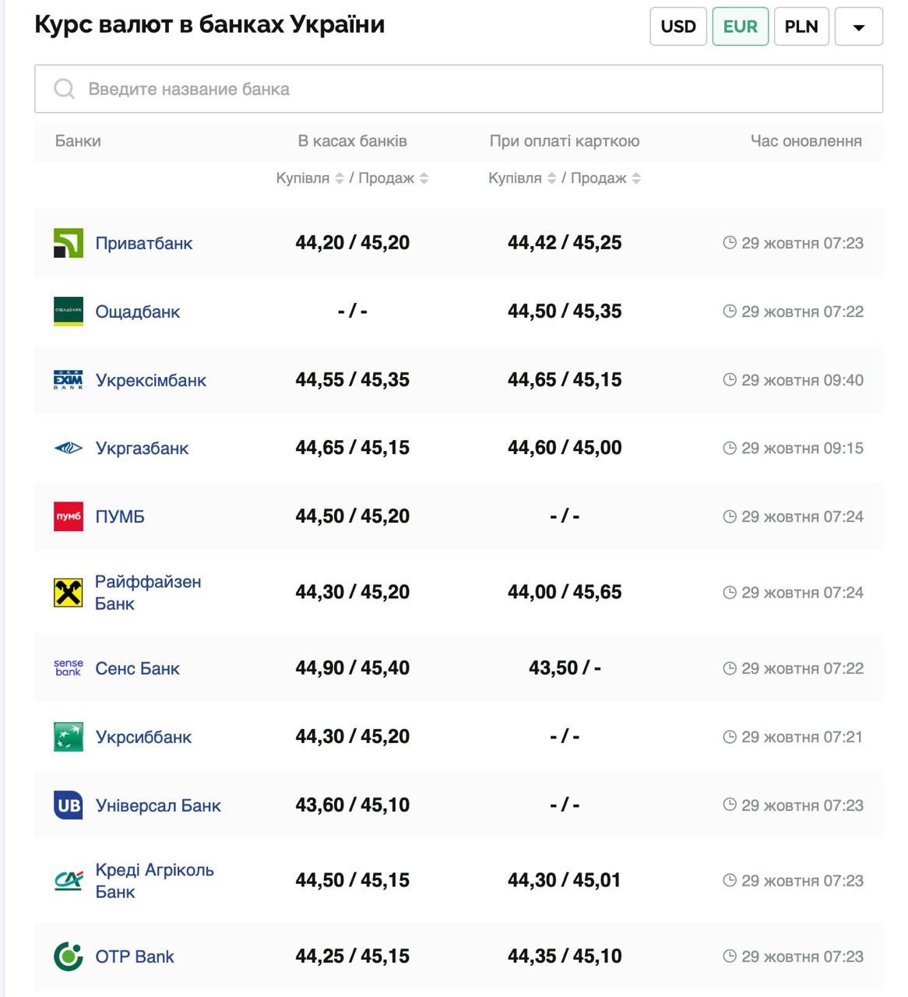
Task: Click the Raiffeisen yellow logo icon
Action: (x=68, y=593)
